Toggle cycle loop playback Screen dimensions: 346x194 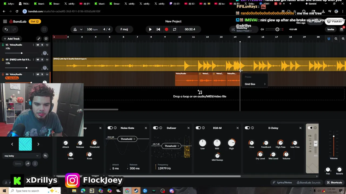(x=175, y=29)
